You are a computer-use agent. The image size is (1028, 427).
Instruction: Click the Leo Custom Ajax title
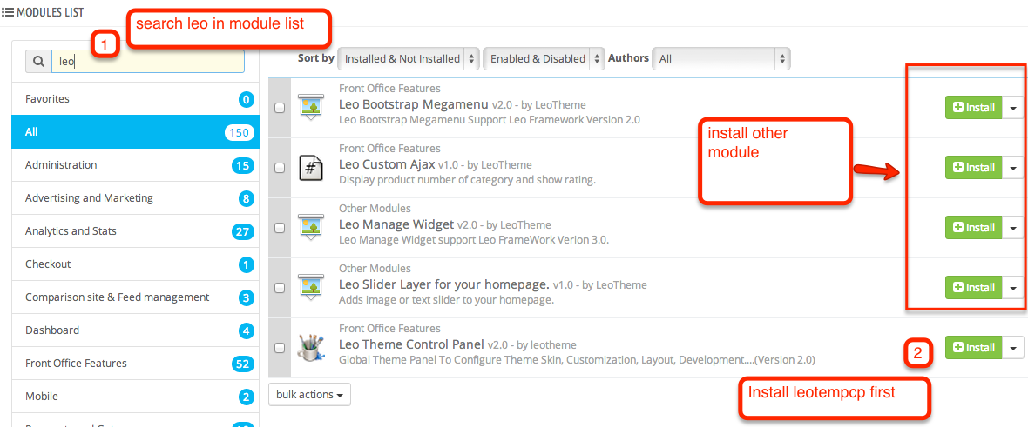point(387,164)
